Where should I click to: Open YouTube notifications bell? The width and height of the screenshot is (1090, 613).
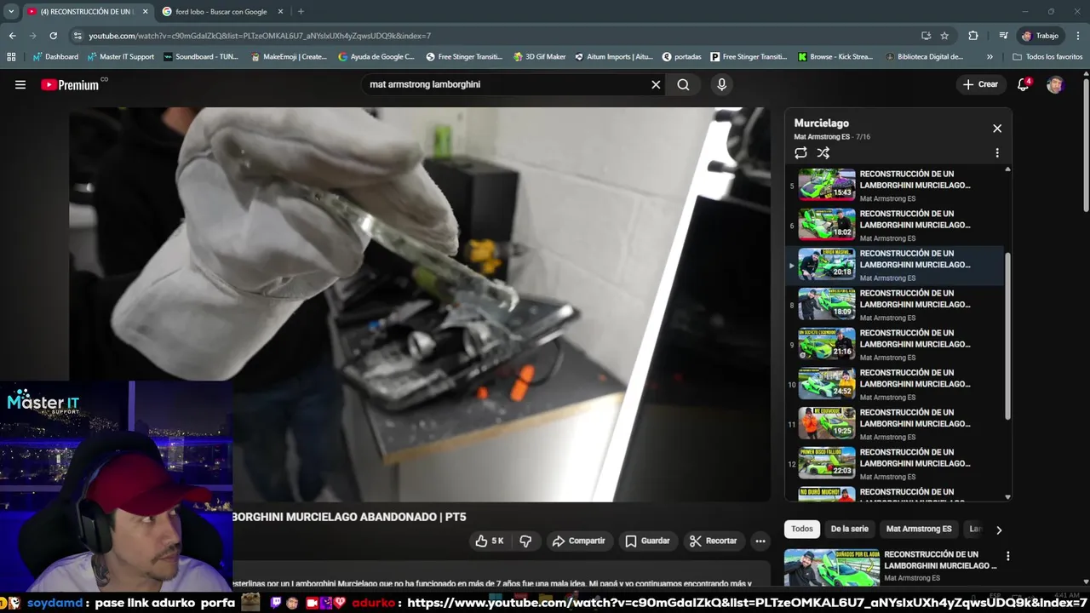click(1024, 84)
